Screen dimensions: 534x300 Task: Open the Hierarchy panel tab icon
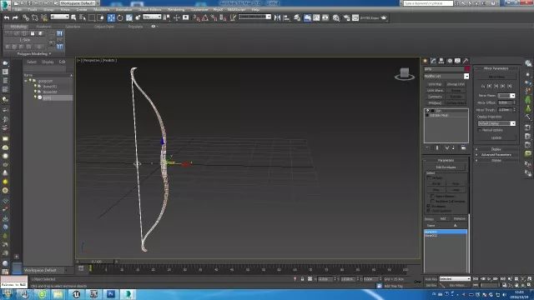[x=441, y=61]
